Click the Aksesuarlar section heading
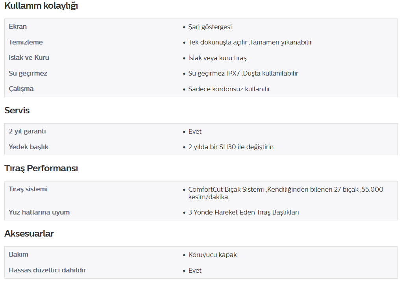The width and height of the screenshot is (405, 283). tap(29, 233)
